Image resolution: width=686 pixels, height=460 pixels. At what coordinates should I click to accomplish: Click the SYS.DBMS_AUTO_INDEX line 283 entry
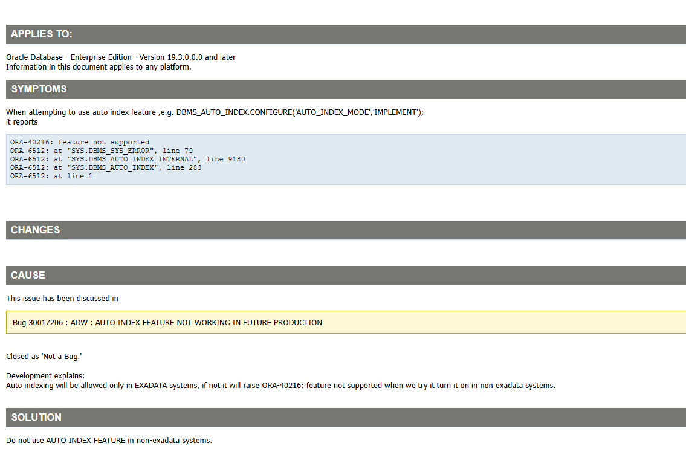[x=106, y=167]
